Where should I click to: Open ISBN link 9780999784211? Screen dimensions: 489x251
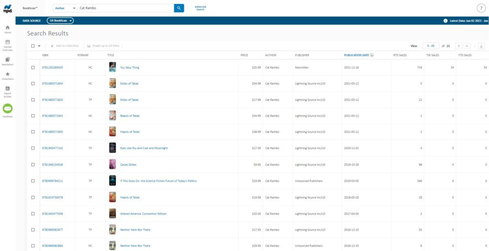click(53, 181)
